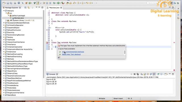Screen dimensions: 182x102
Task: Click the icon at quick fix popup bottom
Action: (59, 57)
